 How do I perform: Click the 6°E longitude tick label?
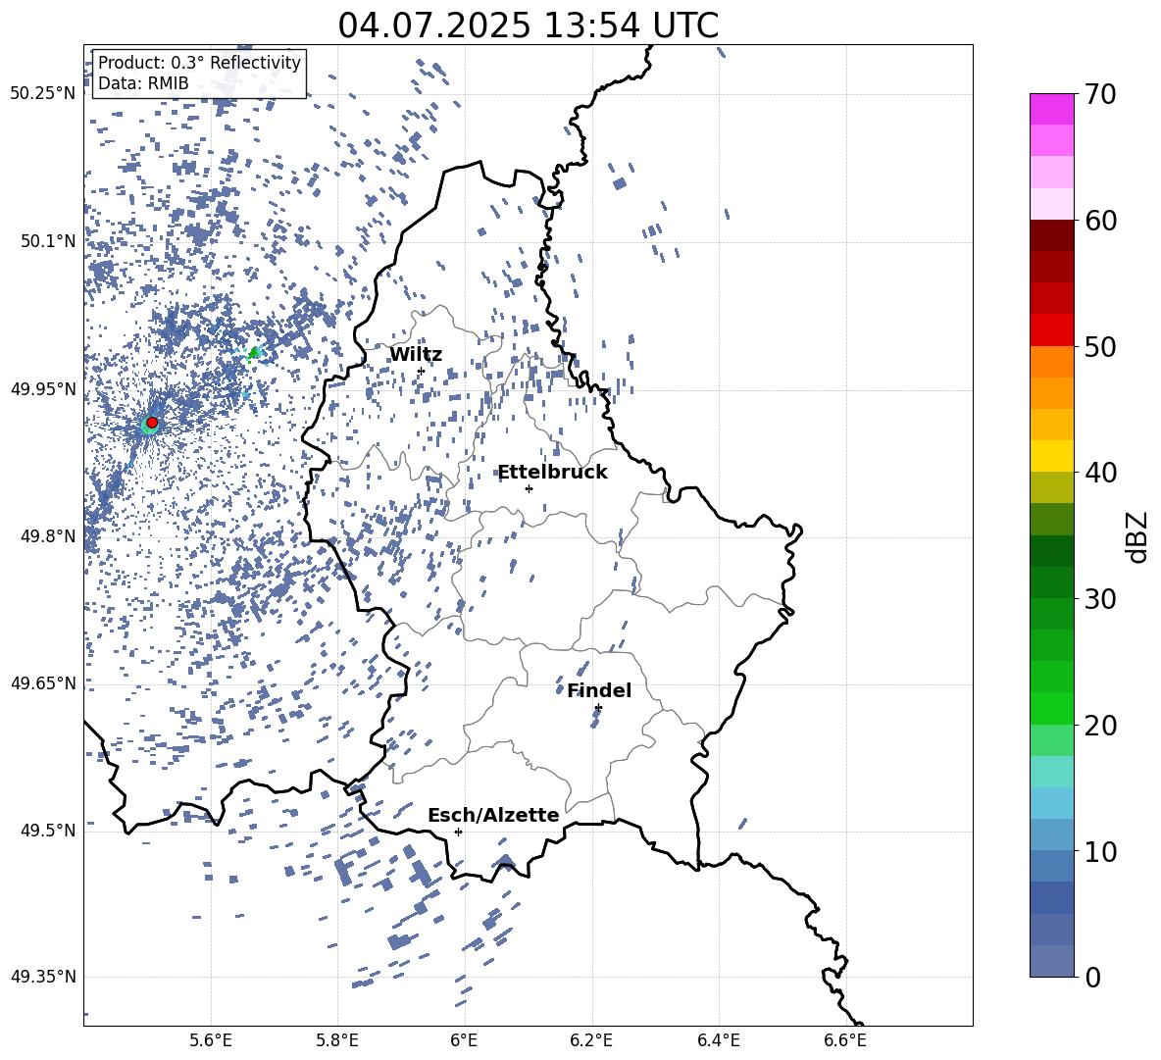[464, 1040]
